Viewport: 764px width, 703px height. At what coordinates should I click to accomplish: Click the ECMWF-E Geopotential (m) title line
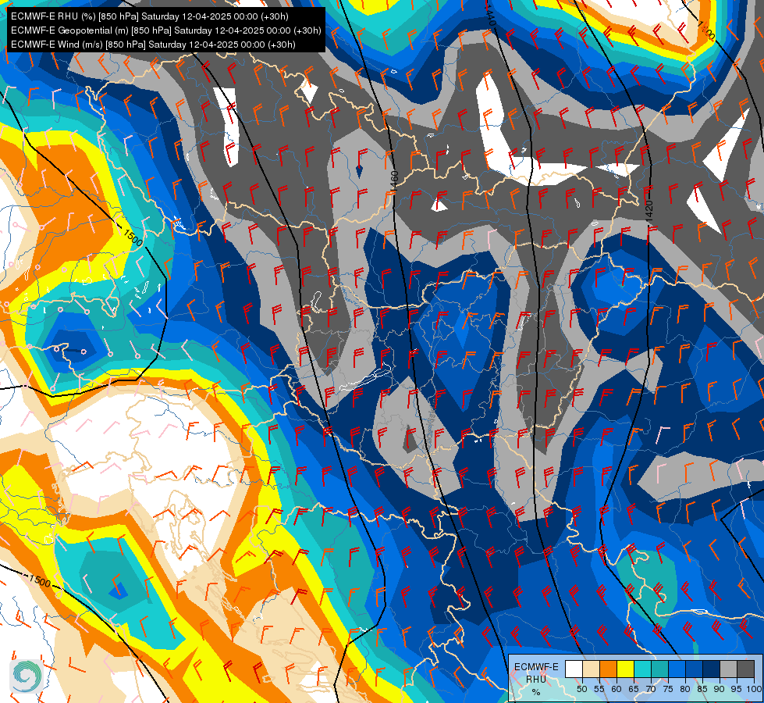(165, 30)
